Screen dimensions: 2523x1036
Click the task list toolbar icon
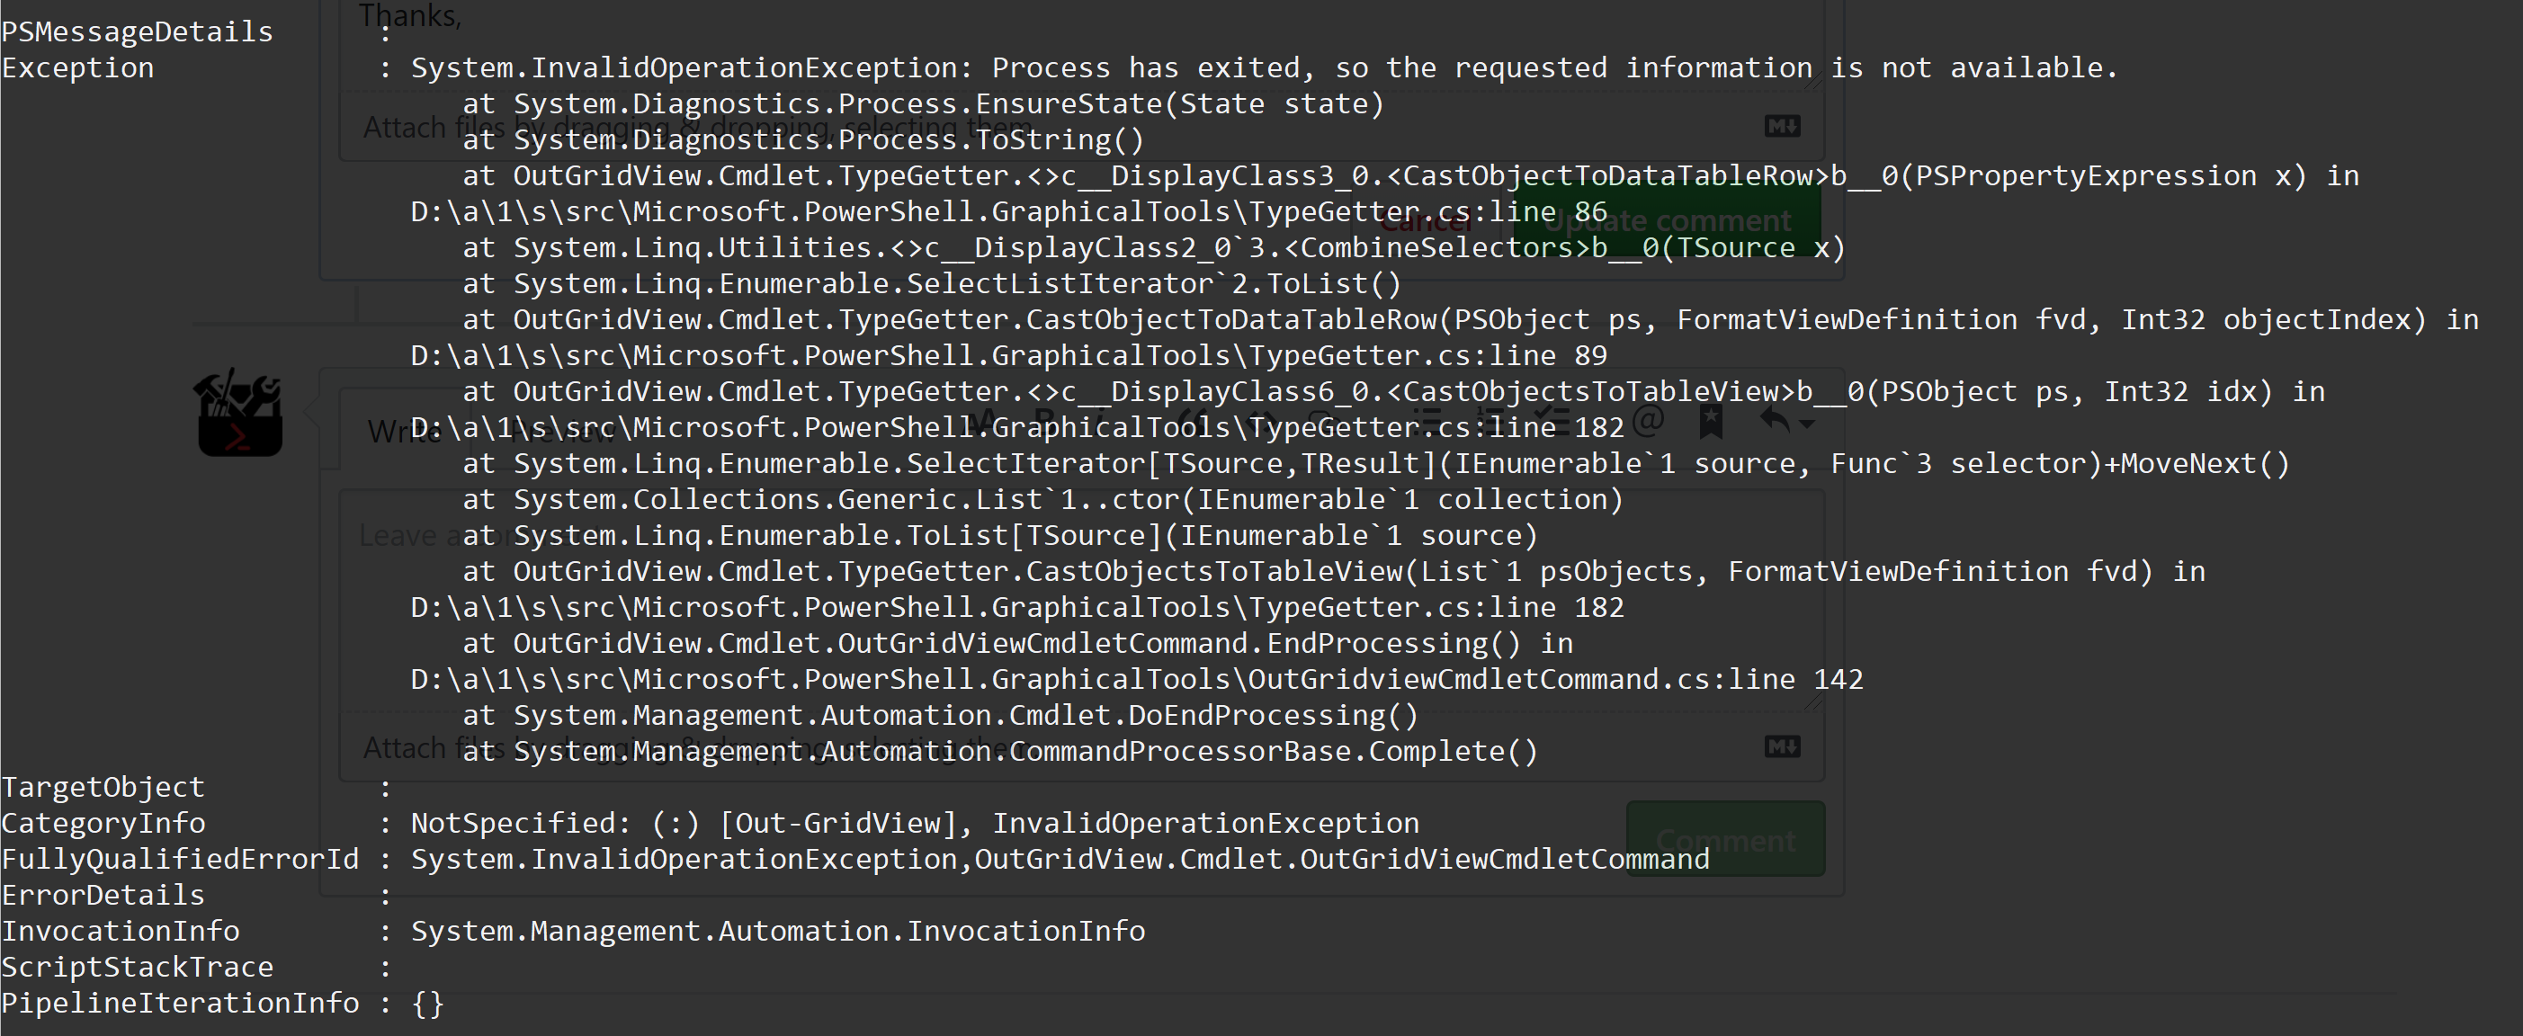(x=1553, y=422)
